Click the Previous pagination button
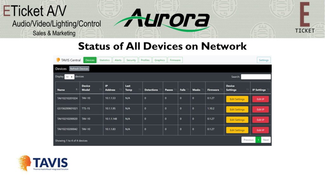 (x=249, y=140)
